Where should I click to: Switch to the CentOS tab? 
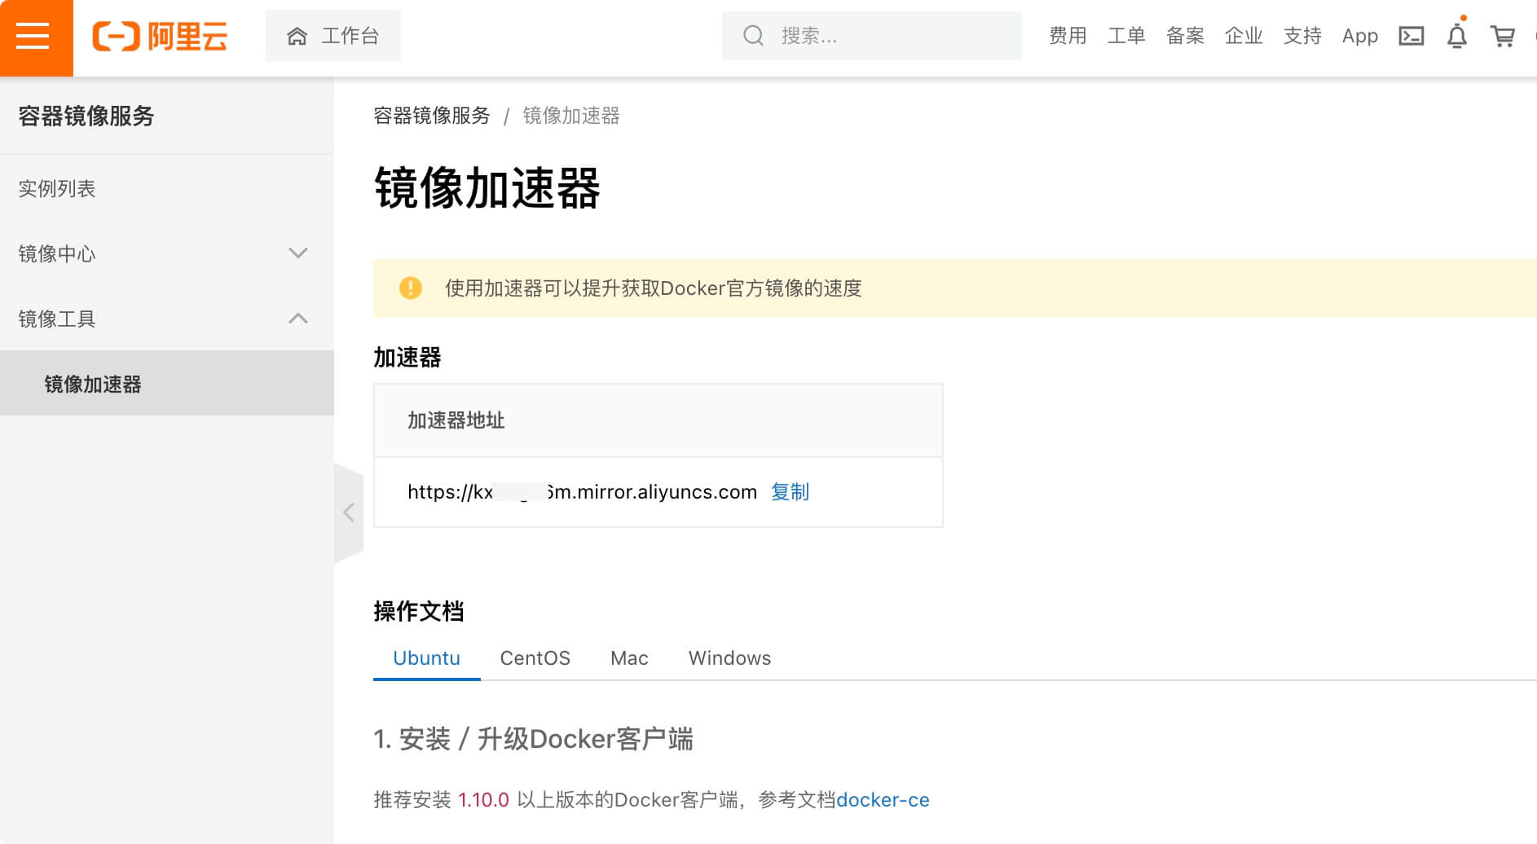point(535,658)
